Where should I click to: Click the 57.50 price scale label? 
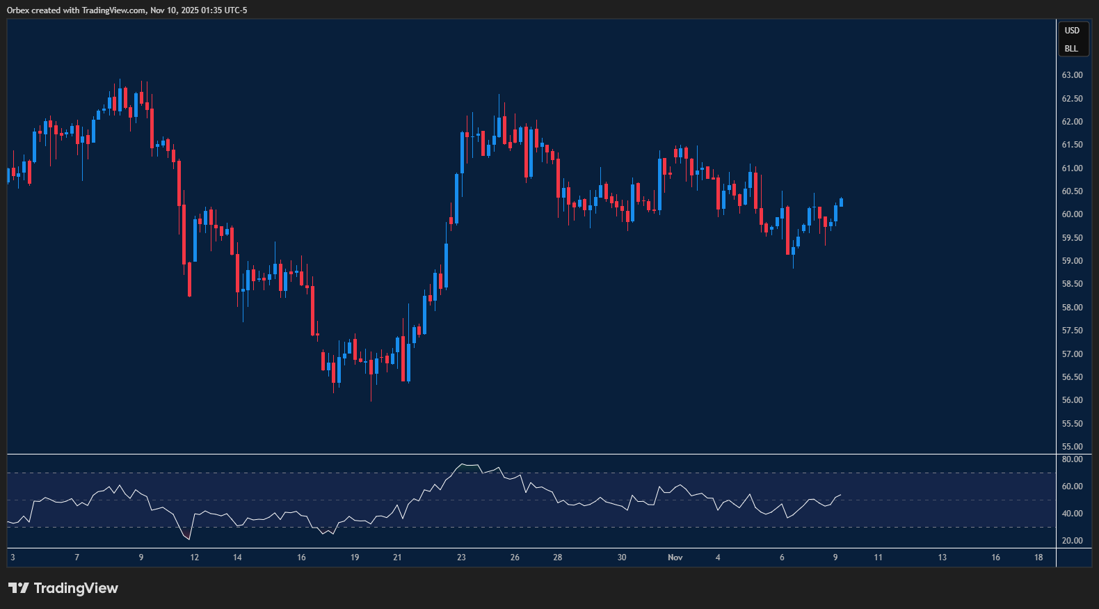click(1072, 331)
